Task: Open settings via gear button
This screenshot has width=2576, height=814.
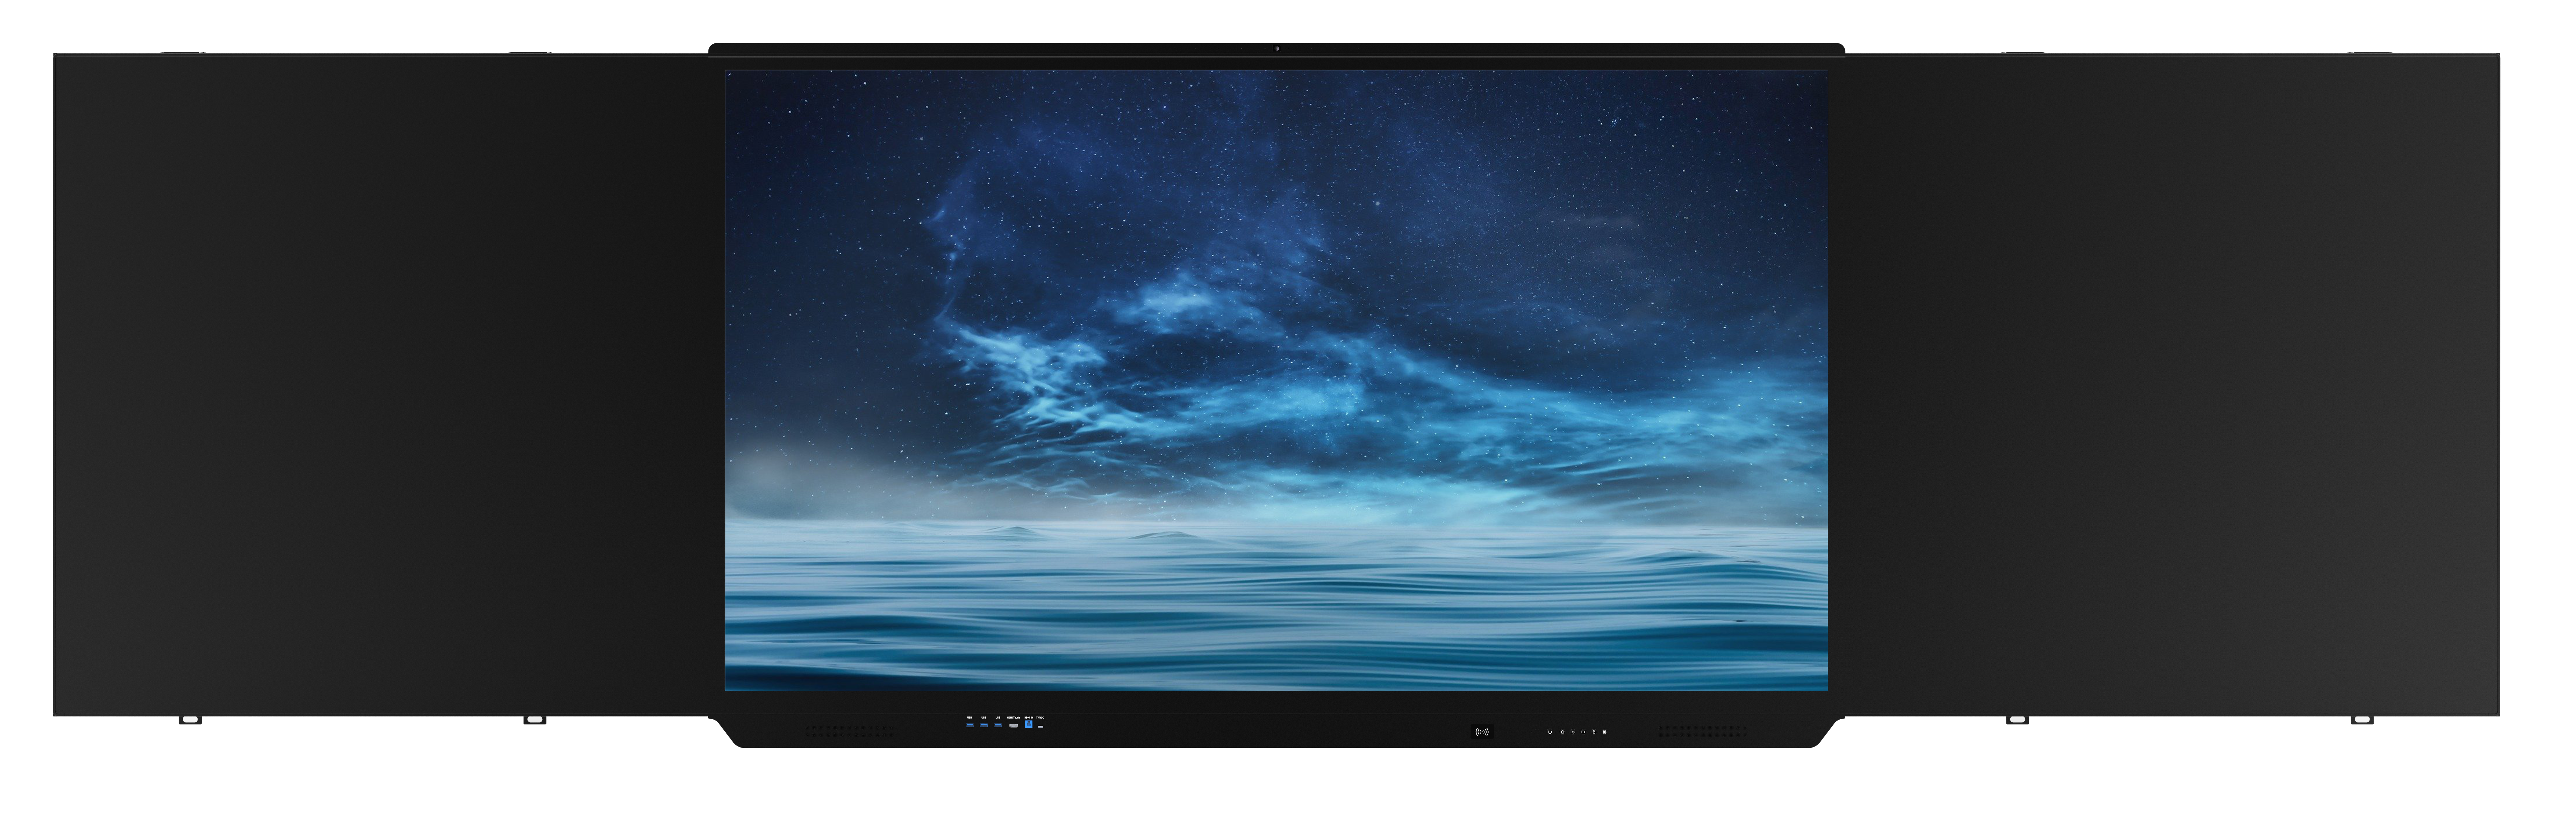Action: tap(1605, 732)
